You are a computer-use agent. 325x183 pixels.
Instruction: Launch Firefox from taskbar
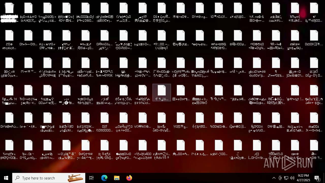pos(129,178)
